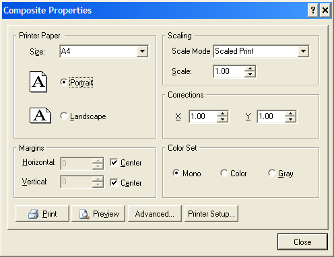Click the Print button
Viewport: 334px width, 257px height.
[x=42, y=214]
